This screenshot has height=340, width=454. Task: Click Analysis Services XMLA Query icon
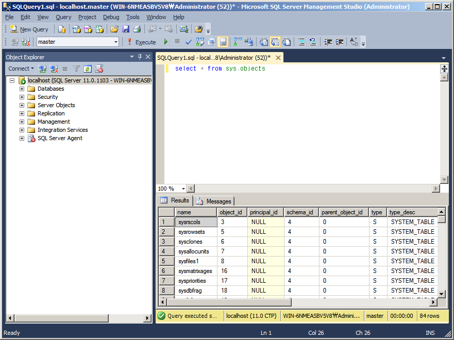click(x=99, y=29)
